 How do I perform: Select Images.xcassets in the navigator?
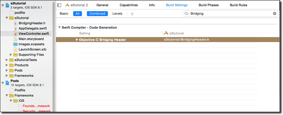click(x=31, y=44)
